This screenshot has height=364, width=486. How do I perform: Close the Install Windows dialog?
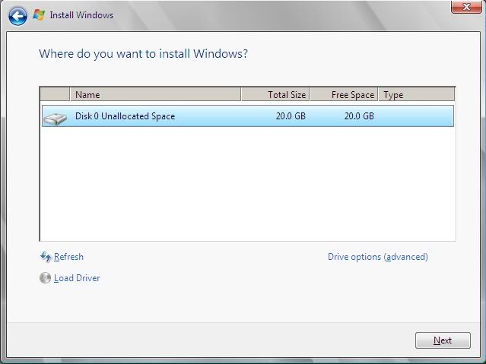coord(466,7)
